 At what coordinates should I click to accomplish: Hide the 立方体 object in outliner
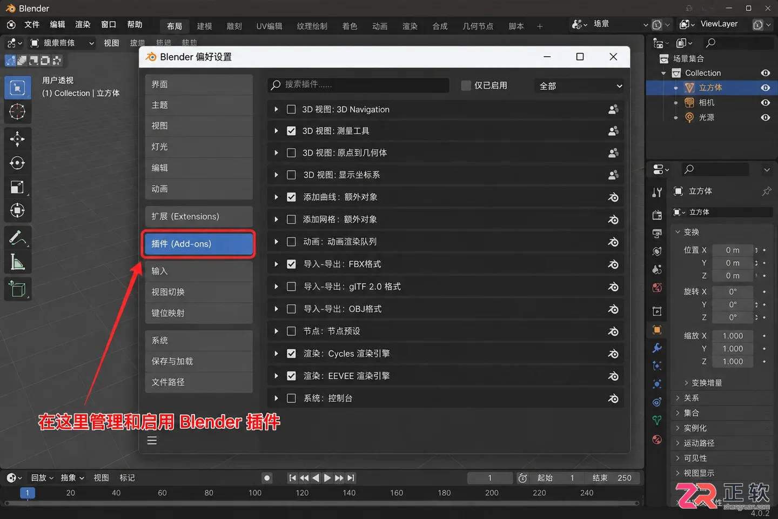click(766, 88)
